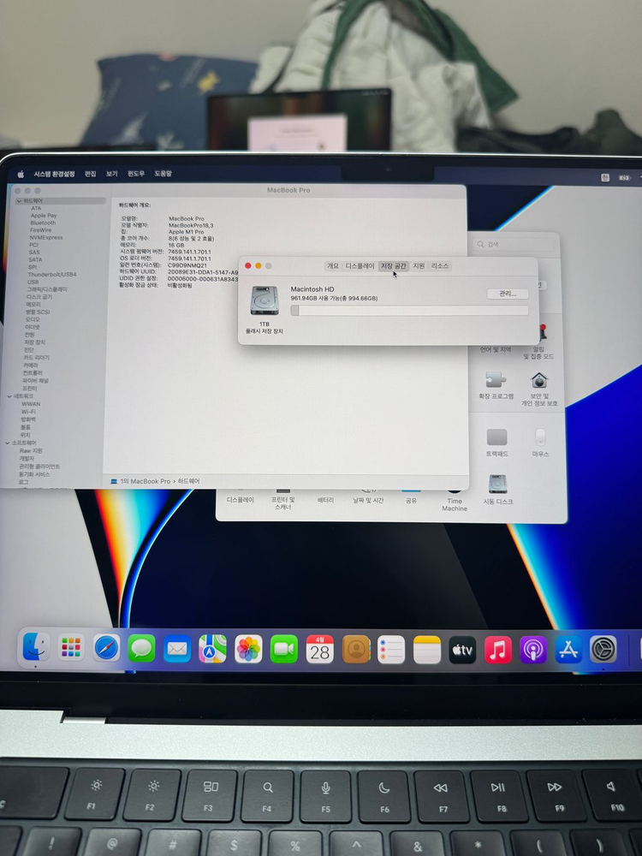Select Wi-Fi in the sidebar
642x856 pixels.
click(x=28, y=412)
